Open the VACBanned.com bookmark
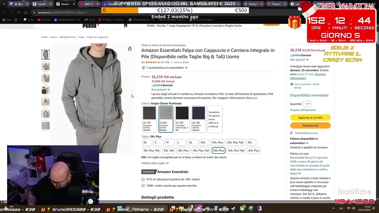Image resolution: width=379 pixels, height=213 pixels. (142, 20)
